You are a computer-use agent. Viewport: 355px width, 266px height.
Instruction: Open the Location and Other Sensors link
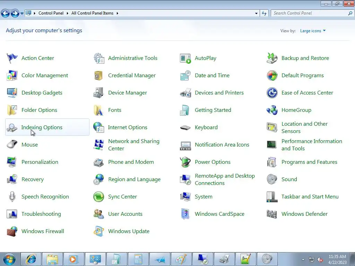(304, 127)
